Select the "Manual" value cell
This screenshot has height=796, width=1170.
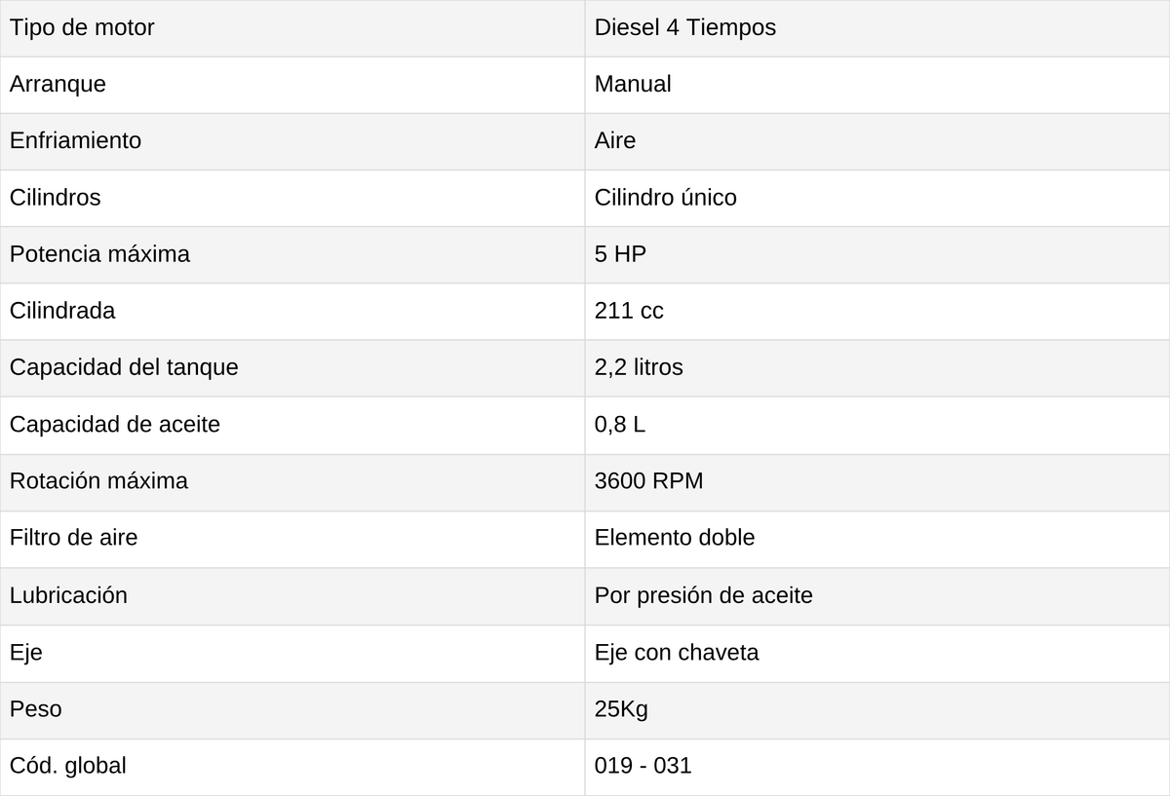(877, 85)
